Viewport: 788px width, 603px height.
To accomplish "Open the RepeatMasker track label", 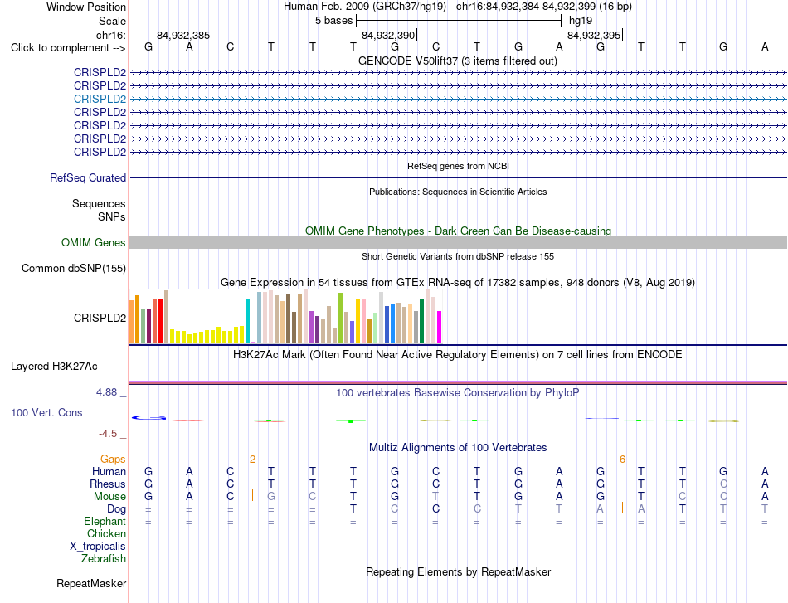I will coord(91,583).
